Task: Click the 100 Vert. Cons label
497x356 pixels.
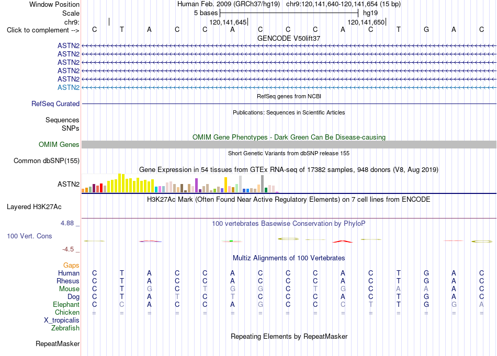Action: (29, 236)
